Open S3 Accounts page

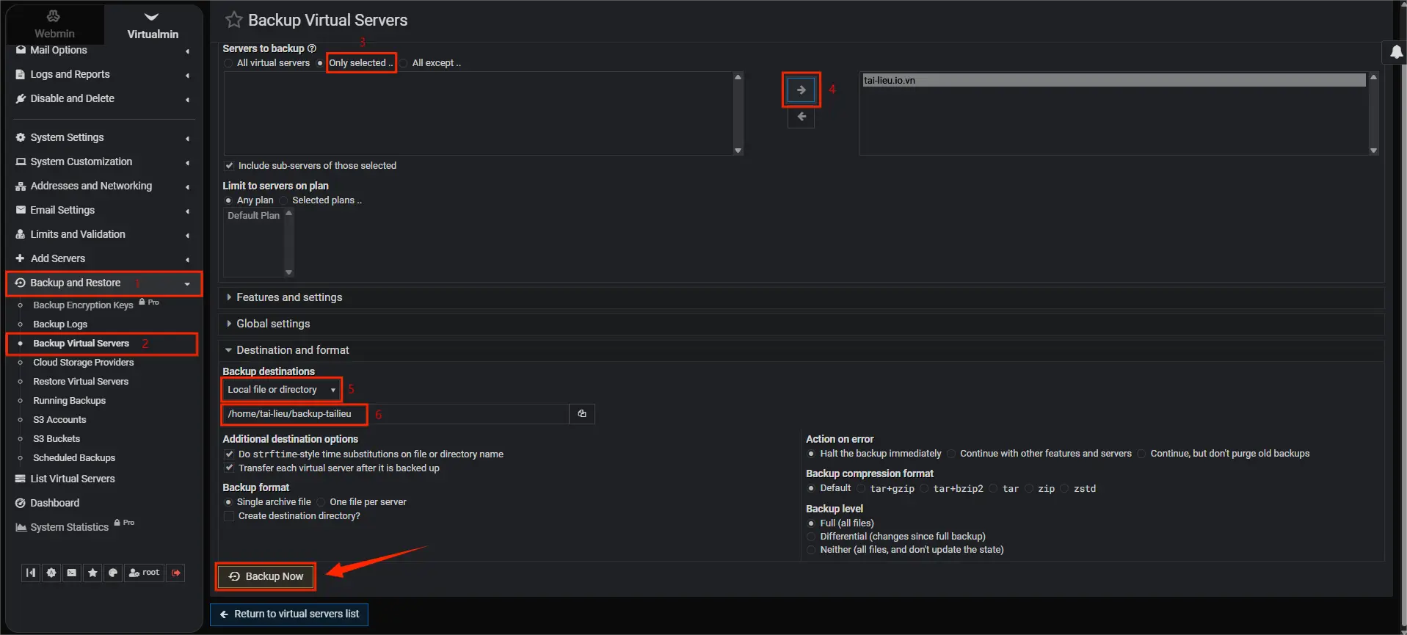point(59,420)
